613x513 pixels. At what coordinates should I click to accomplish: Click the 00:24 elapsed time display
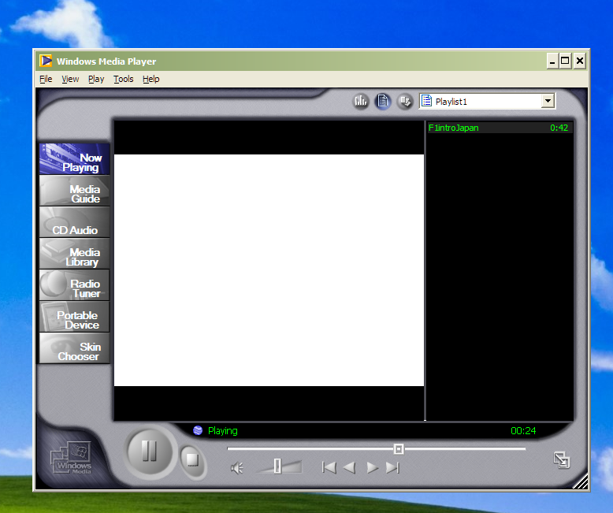(523, 431)
